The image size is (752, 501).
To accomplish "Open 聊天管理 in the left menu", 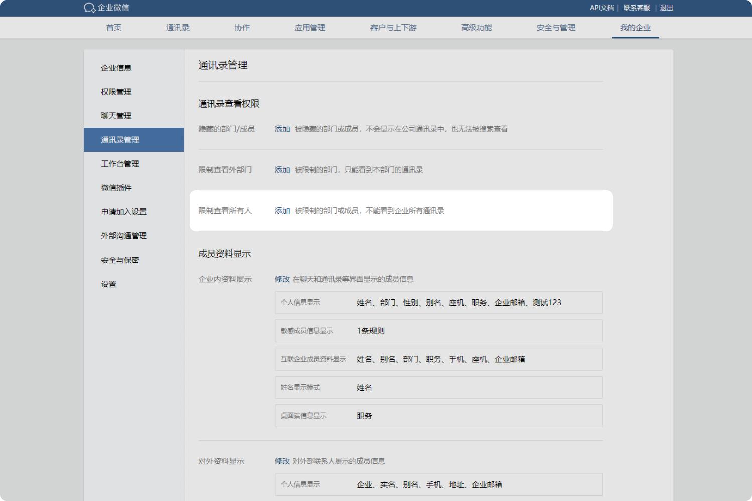I will pyautogui.click(x=116, y=116).
